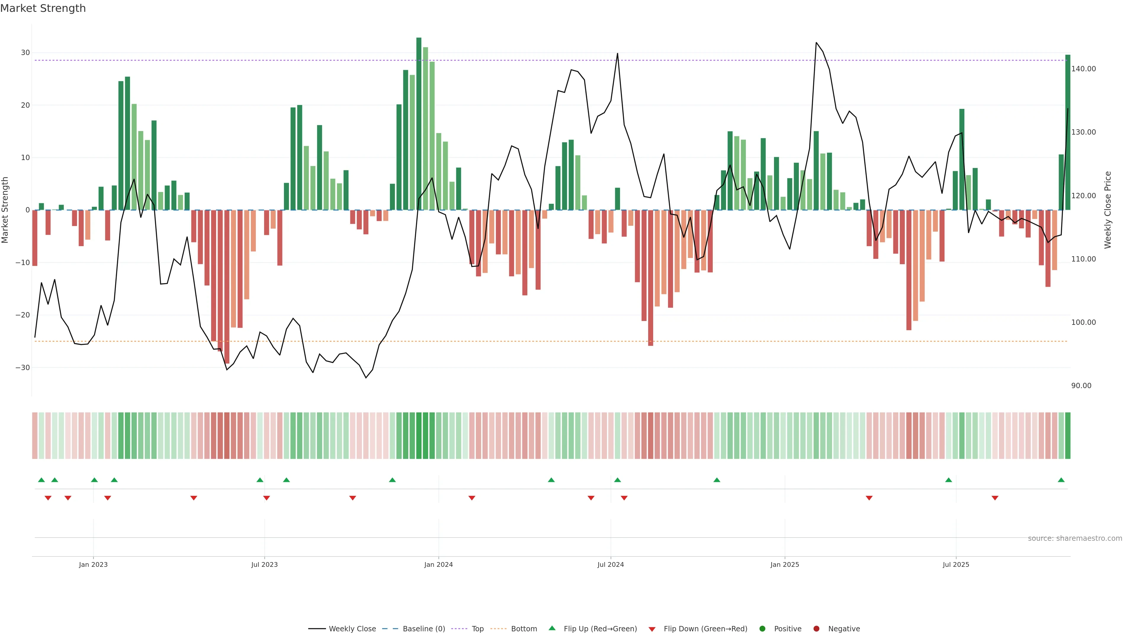
Task: Click the first green flip-up triangle marker
Action: pyautogui.click(x=41, y=480)
